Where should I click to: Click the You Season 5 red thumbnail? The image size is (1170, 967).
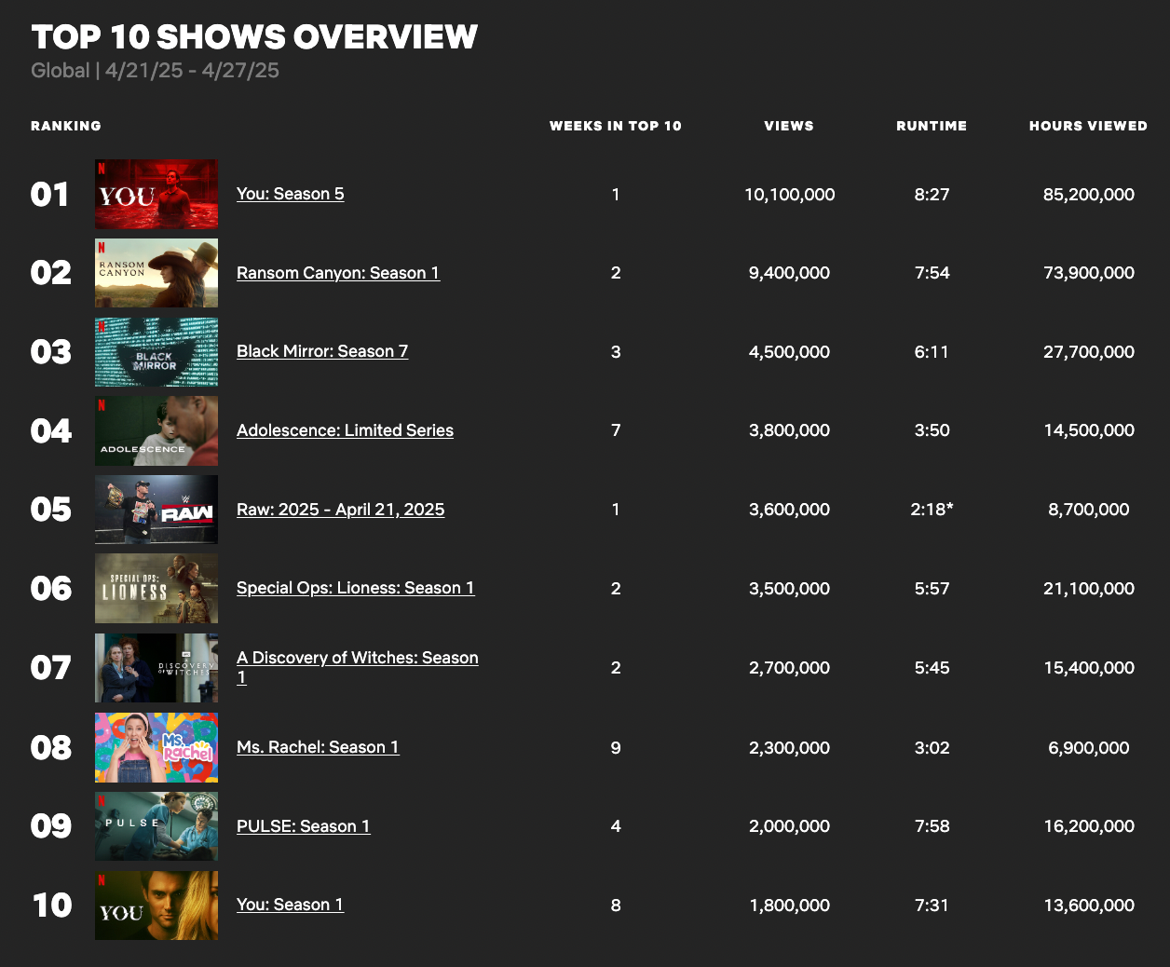pyautogui.click(x=156, y=194)
